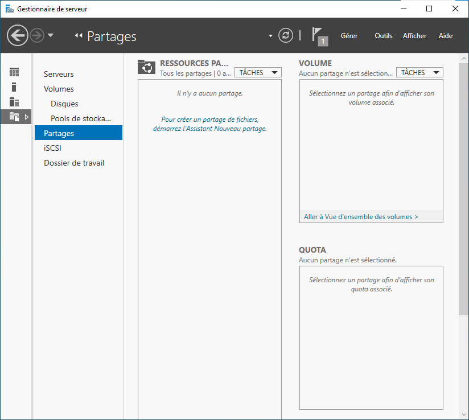Click the File and Storage Services icon
The width and height of the screenshot is (469, 420).
tap(15, 117)
